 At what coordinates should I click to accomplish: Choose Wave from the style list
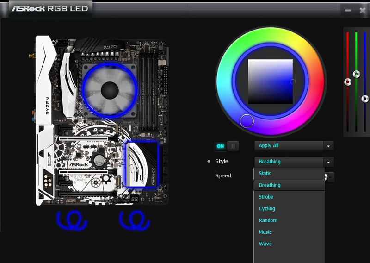coord(289,244)
